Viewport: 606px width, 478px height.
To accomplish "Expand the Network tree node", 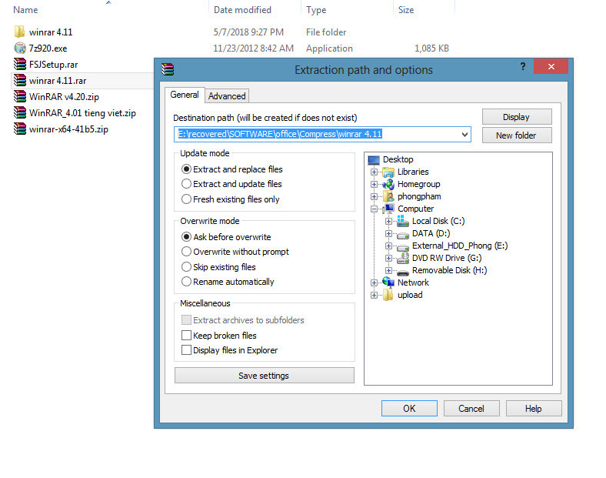I will [x=374, y=282].
